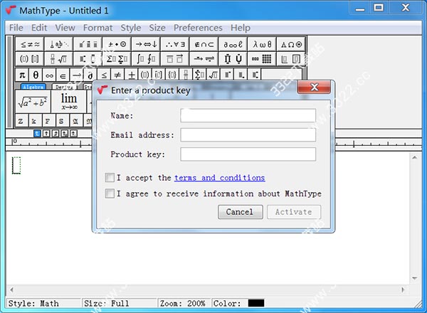The height and width of the screenshot is (313, 427).
Task: Expand the arrow symbols palette (→⇔↓)
Action: click(x=147, y=44)
